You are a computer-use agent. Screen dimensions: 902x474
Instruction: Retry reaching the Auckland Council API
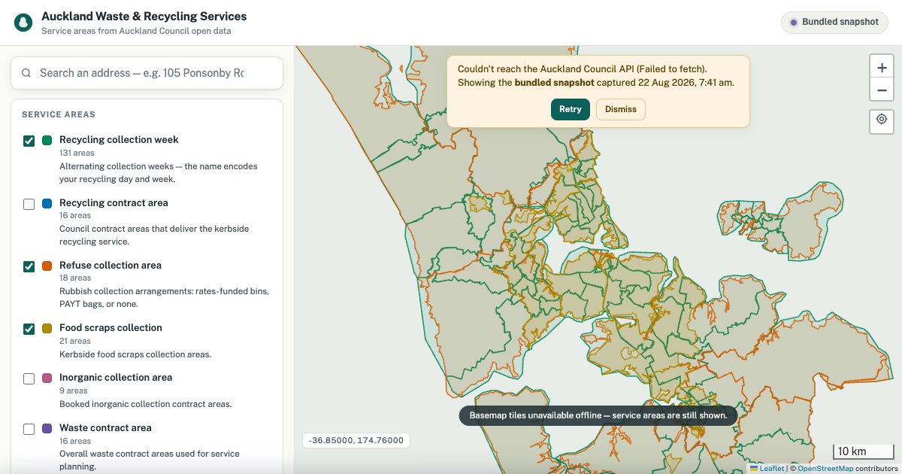coord(571,109)
